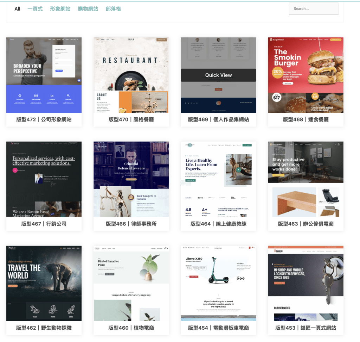Click the 版型472｜公司形象網站 title link

click(x=44, y=119)
